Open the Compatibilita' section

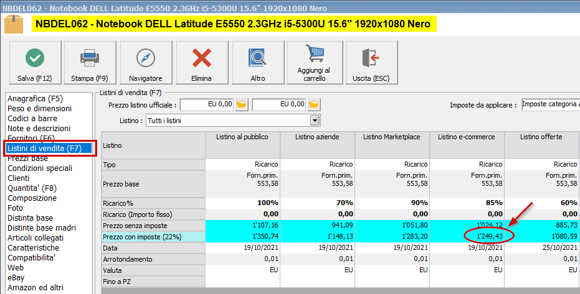pos(31,258)
